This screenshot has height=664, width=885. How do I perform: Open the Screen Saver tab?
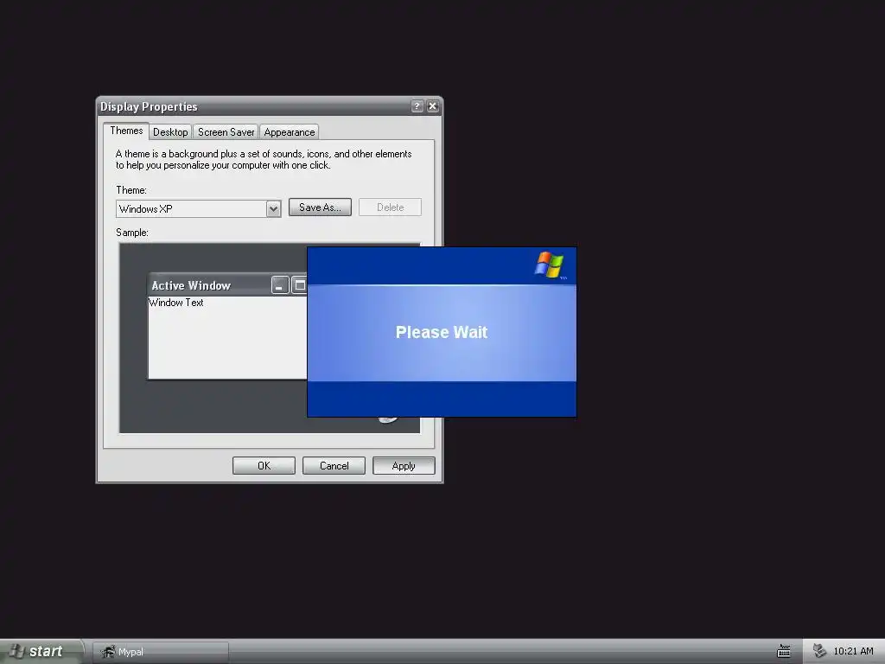point(226,132)
